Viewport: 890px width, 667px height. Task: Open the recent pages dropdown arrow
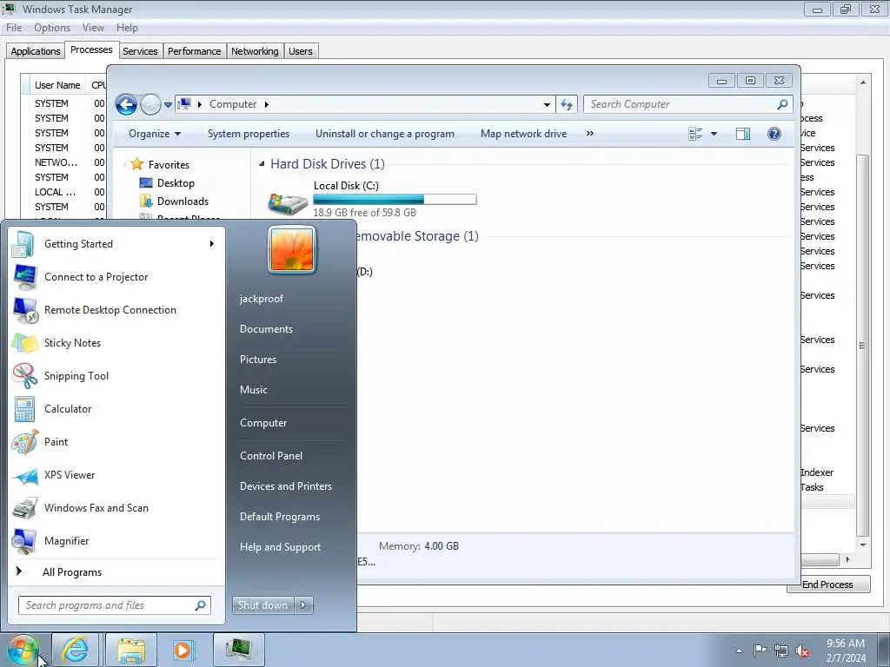(168, 105)
